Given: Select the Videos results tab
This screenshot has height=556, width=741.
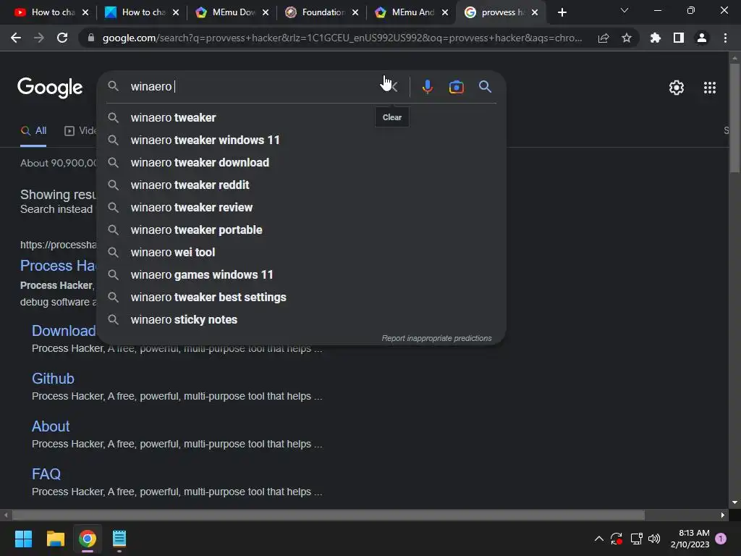Looking at the screenshot, I should 80,131.
